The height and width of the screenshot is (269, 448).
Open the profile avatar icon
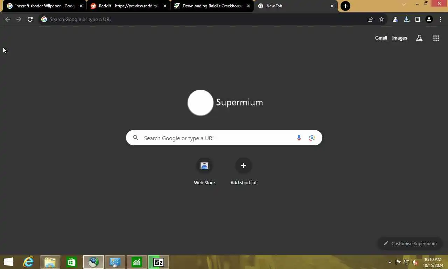point(429,20)
